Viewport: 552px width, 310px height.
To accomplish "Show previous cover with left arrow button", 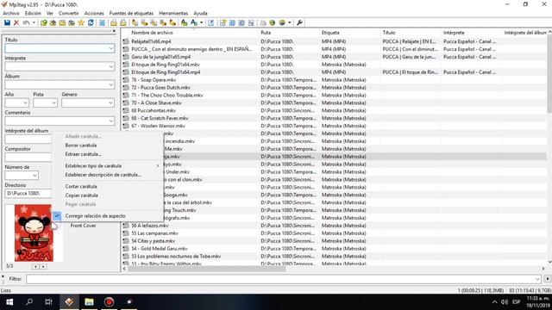I will click(35, 267).
